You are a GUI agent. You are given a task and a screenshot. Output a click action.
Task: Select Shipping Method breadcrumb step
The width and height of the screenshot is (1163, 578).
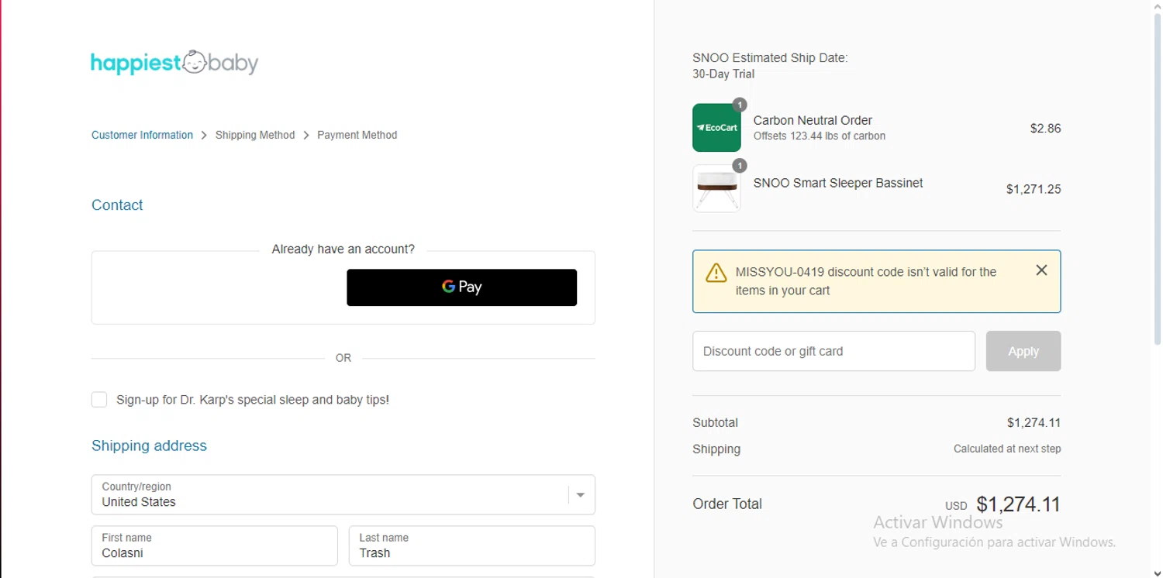[x=255, y=135]
